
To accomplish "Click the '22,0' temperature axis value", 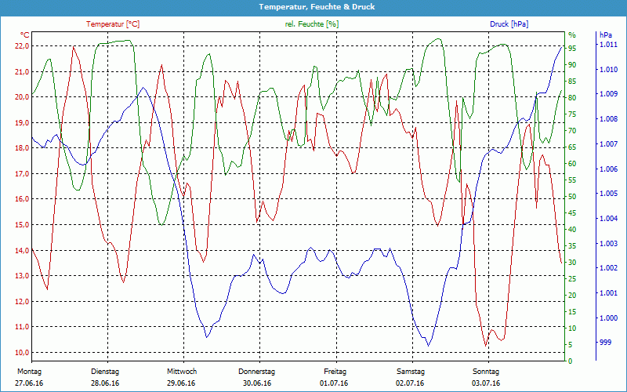I will [22, 46].
